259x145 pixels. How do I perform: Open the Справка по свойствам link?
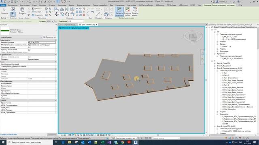coord(8,134)
